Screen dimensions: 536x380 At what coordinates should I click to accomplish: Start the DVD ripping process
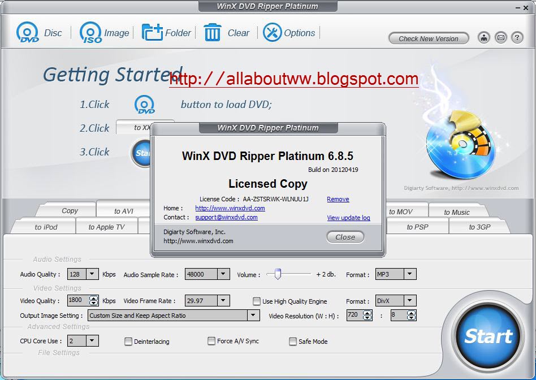tap(488, 336)
